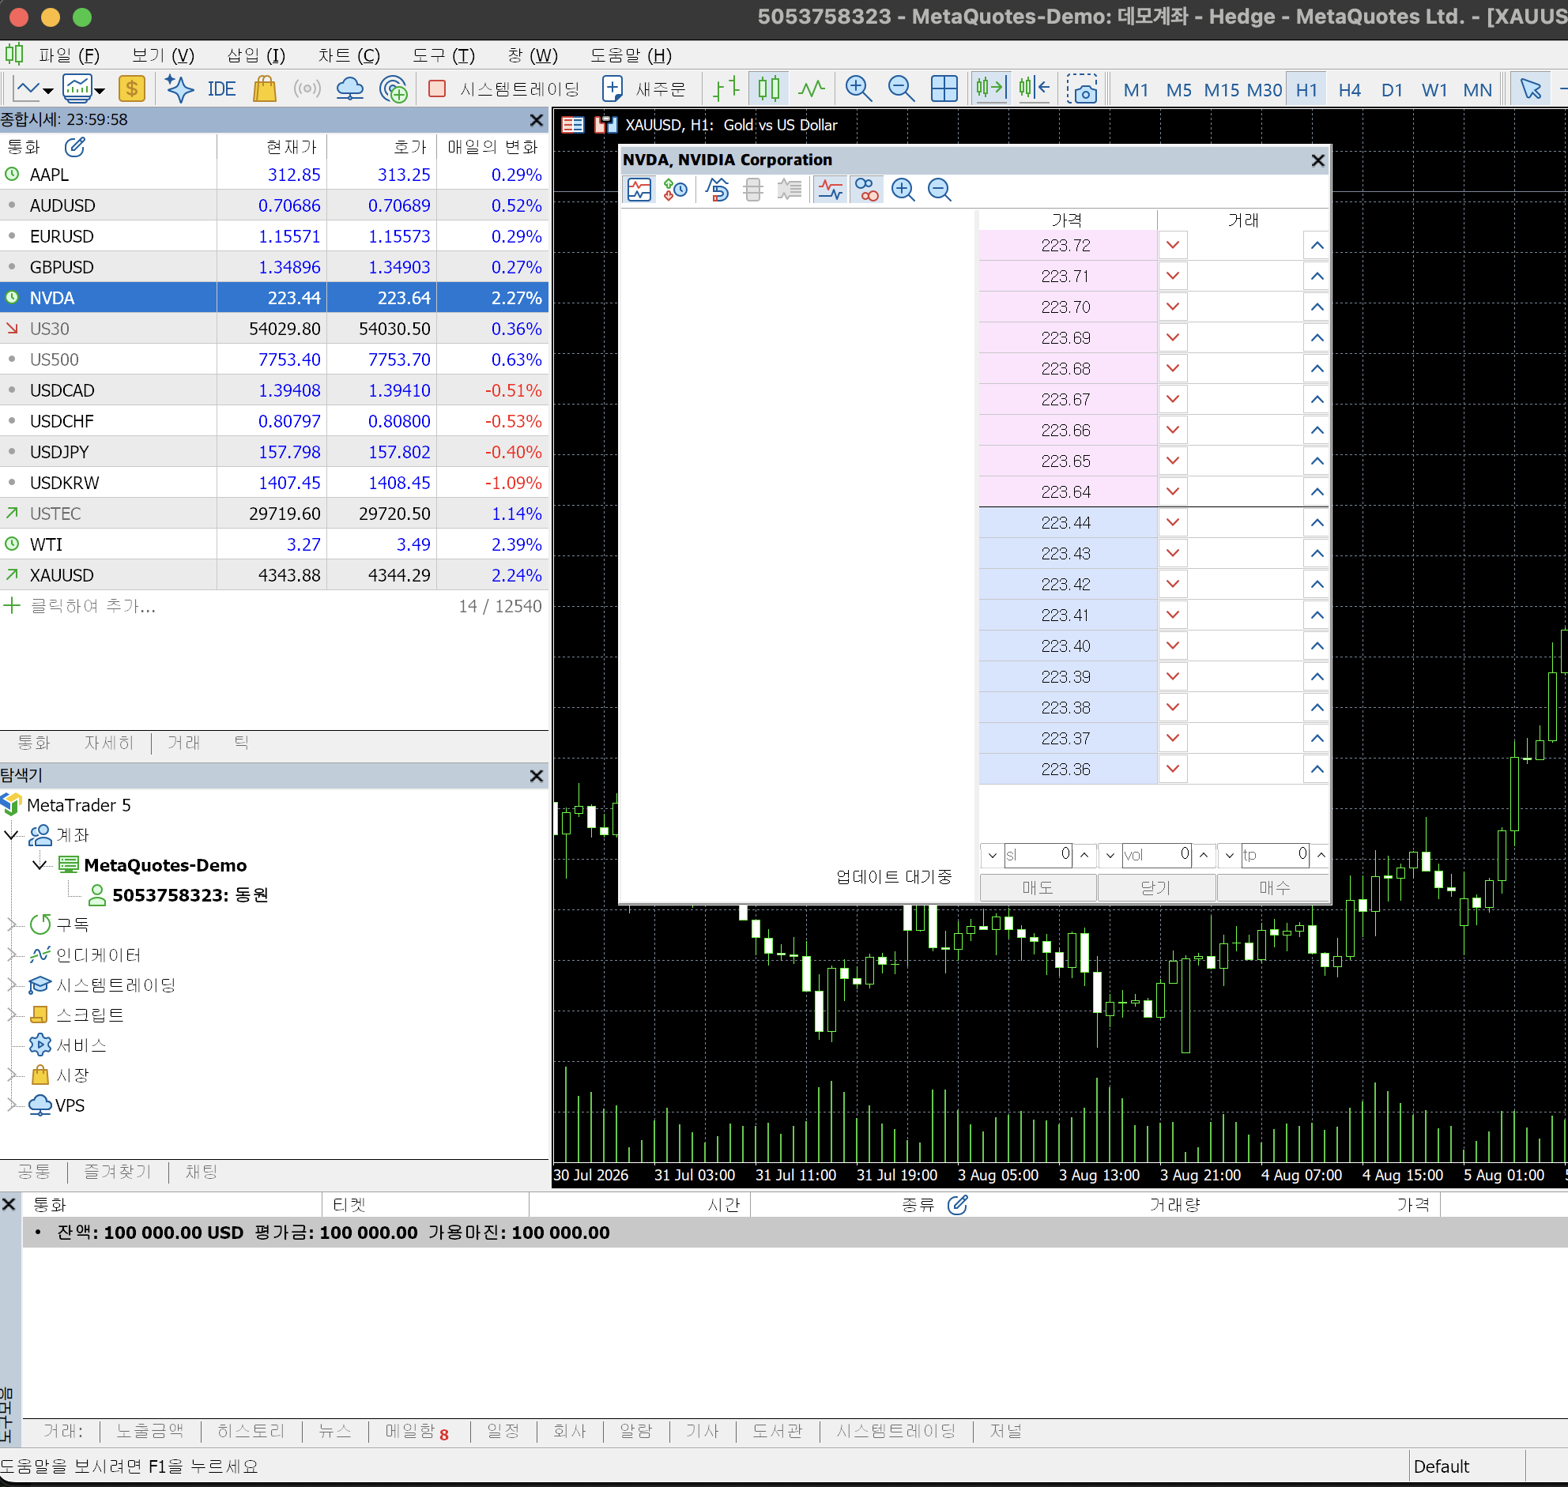Open the chart monitor dropdown arrow in main toolbar
This screenshot has width=1568, height=1487.
point(100,90)
